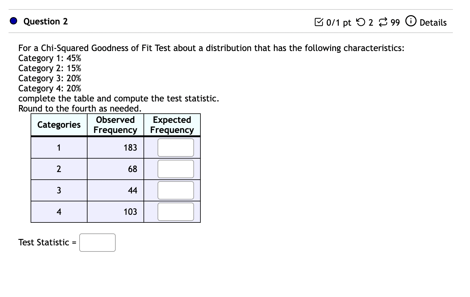Click the reattempt cycle icon showing 99
470x297 pixels.
click(383, 22)
